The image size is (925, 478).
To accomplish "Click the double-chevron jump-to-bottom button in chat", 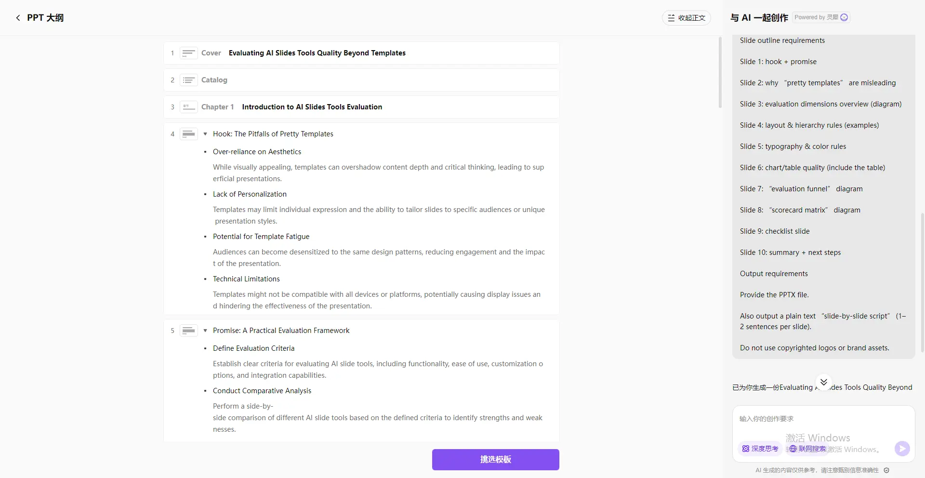I will [824, 382].
